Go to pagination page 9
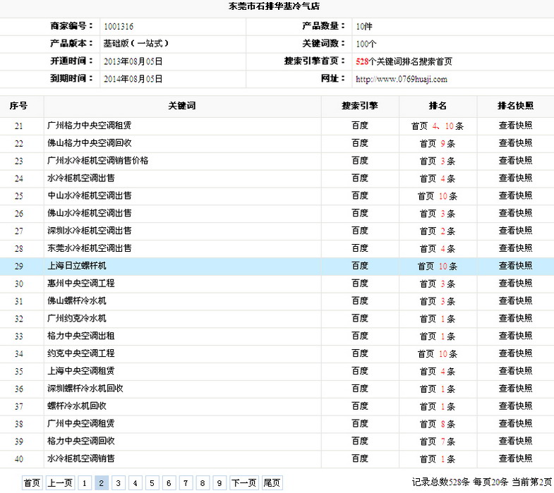Image resolution: width=554 pixels, height=493 pixels. coord(219,482)
